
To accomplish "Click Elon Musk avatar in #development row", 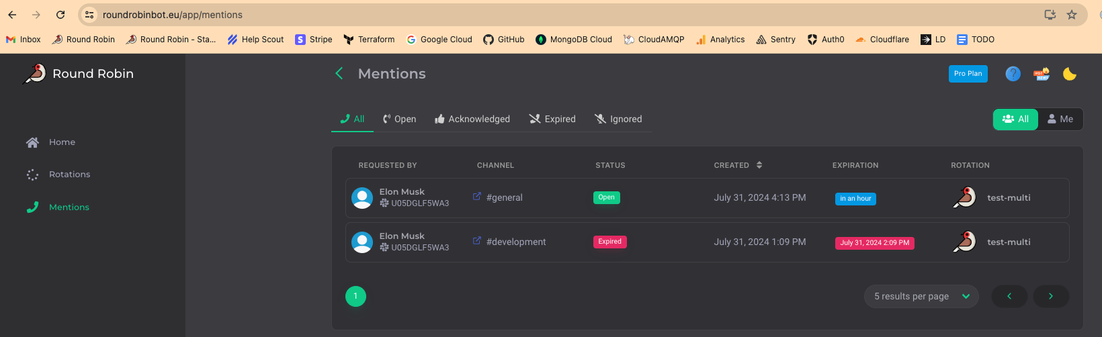I will [362, 242].
